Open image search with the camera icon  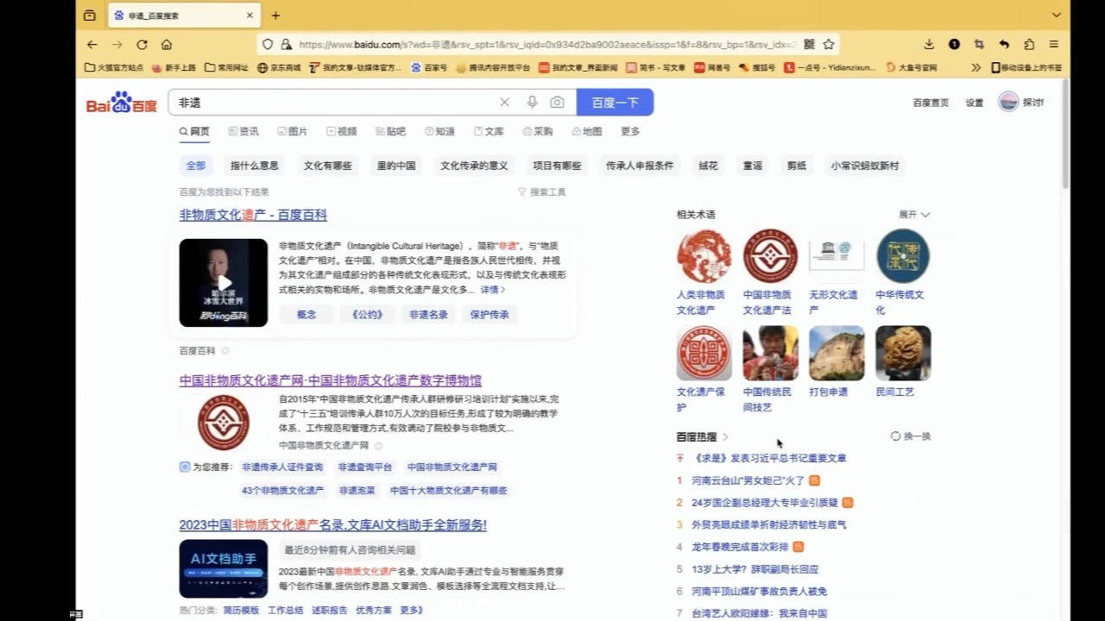tap(558, 103)
